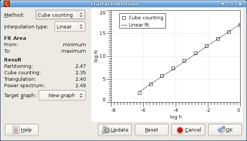Viewport: 247px width, 141px height.
Task: Click the Update button label
Action: coord(119,130)
